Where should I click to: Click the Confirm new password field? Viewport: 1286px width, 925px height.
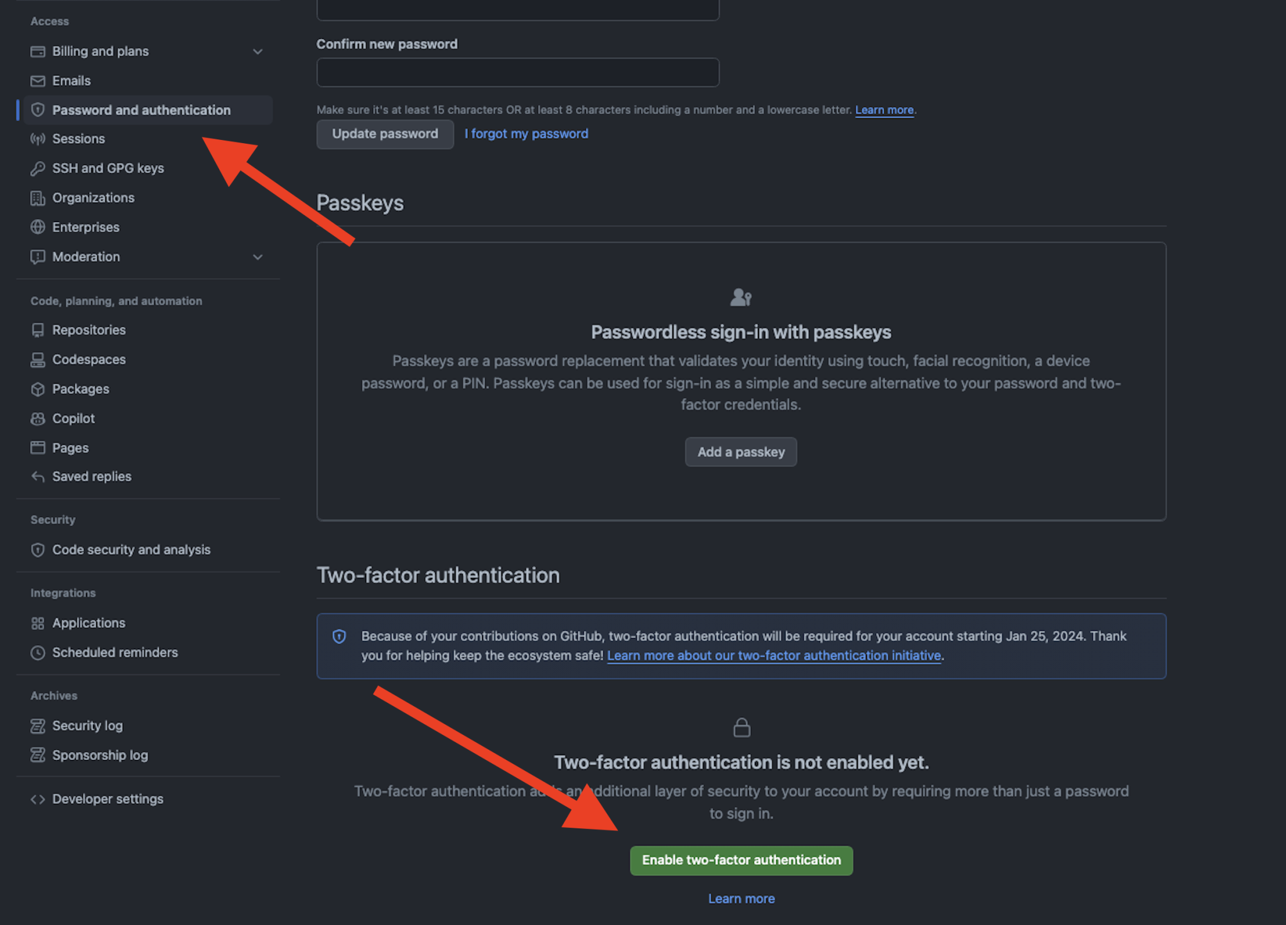point(517,72)
